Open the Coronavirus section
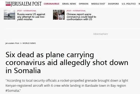The height and width of the screenshot is (94, 140). point(51,4)
